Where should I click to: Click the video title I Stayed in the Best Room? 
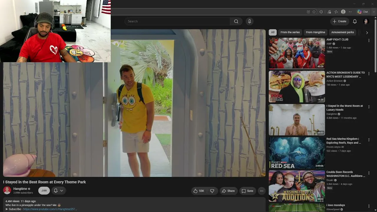[44, 182]
